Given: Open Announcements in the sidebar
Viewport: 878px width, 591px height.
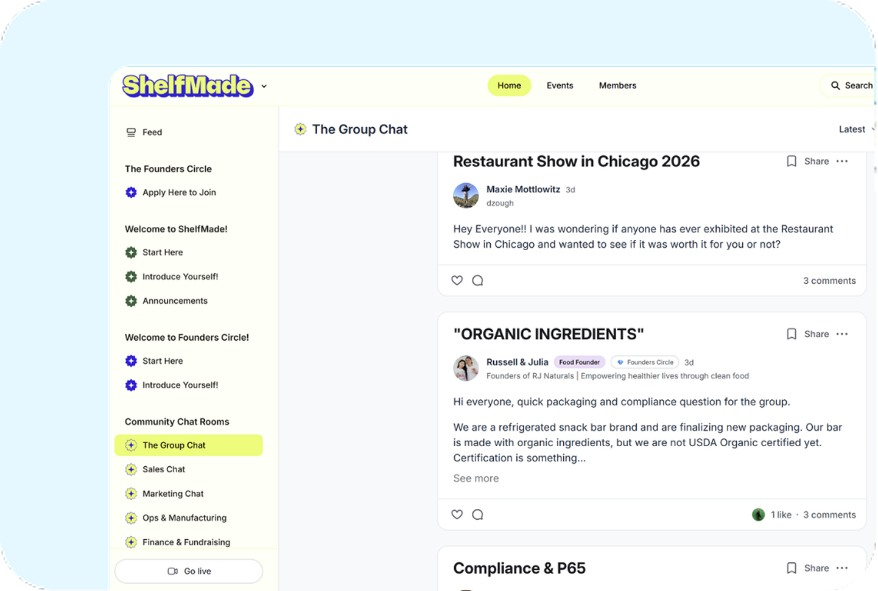Looking at the screenshot, I should tap(175, 301).
